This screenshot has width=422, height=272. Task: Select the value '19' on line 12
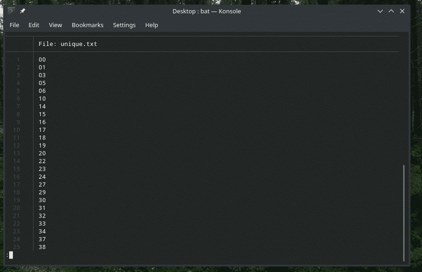pos(42,146)
